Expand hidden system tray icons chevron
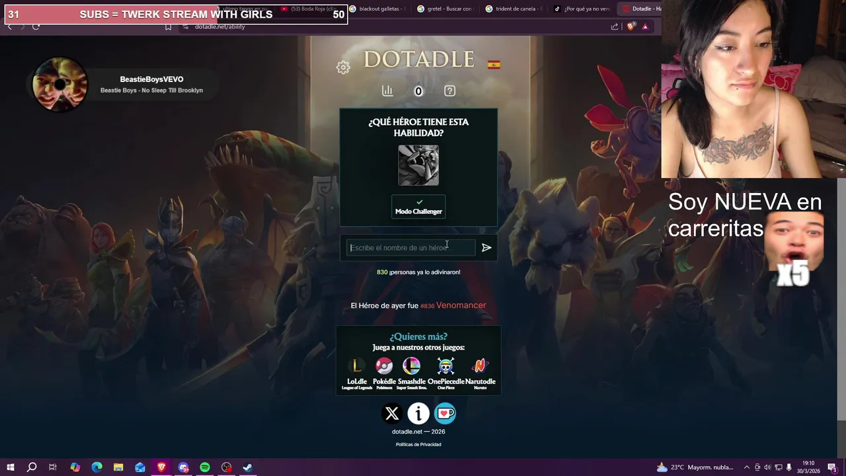This screenshot has width=846, height=476. pyautogui.click(x=747, y=467)
